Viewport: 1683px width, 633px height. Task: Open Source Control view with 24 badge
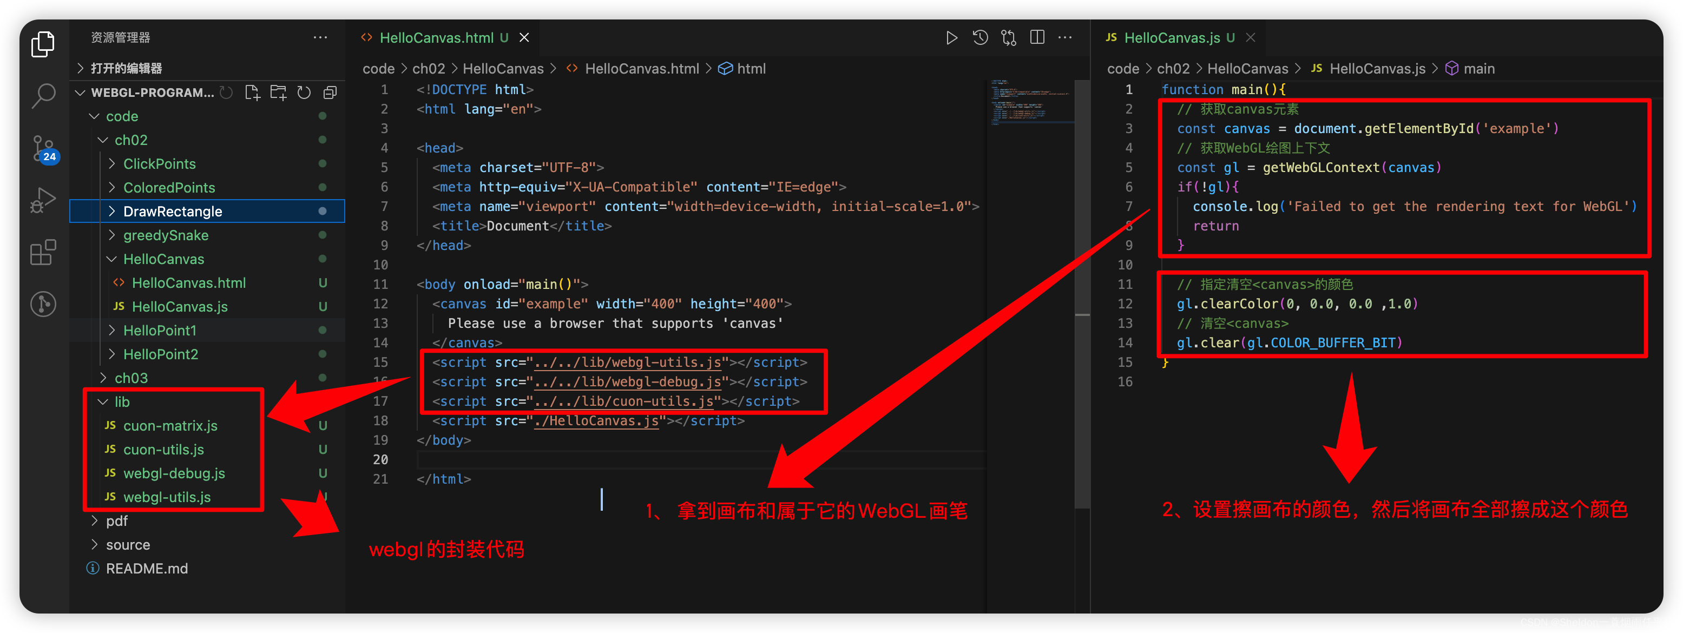tap(43, 148)
